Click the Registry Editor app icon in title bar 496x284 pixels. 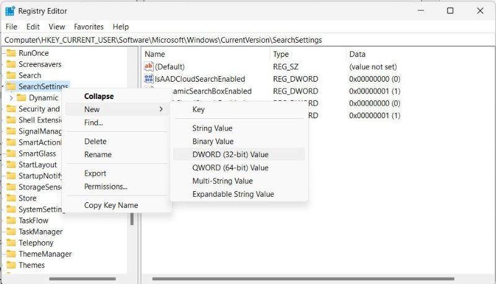[10, 11]
